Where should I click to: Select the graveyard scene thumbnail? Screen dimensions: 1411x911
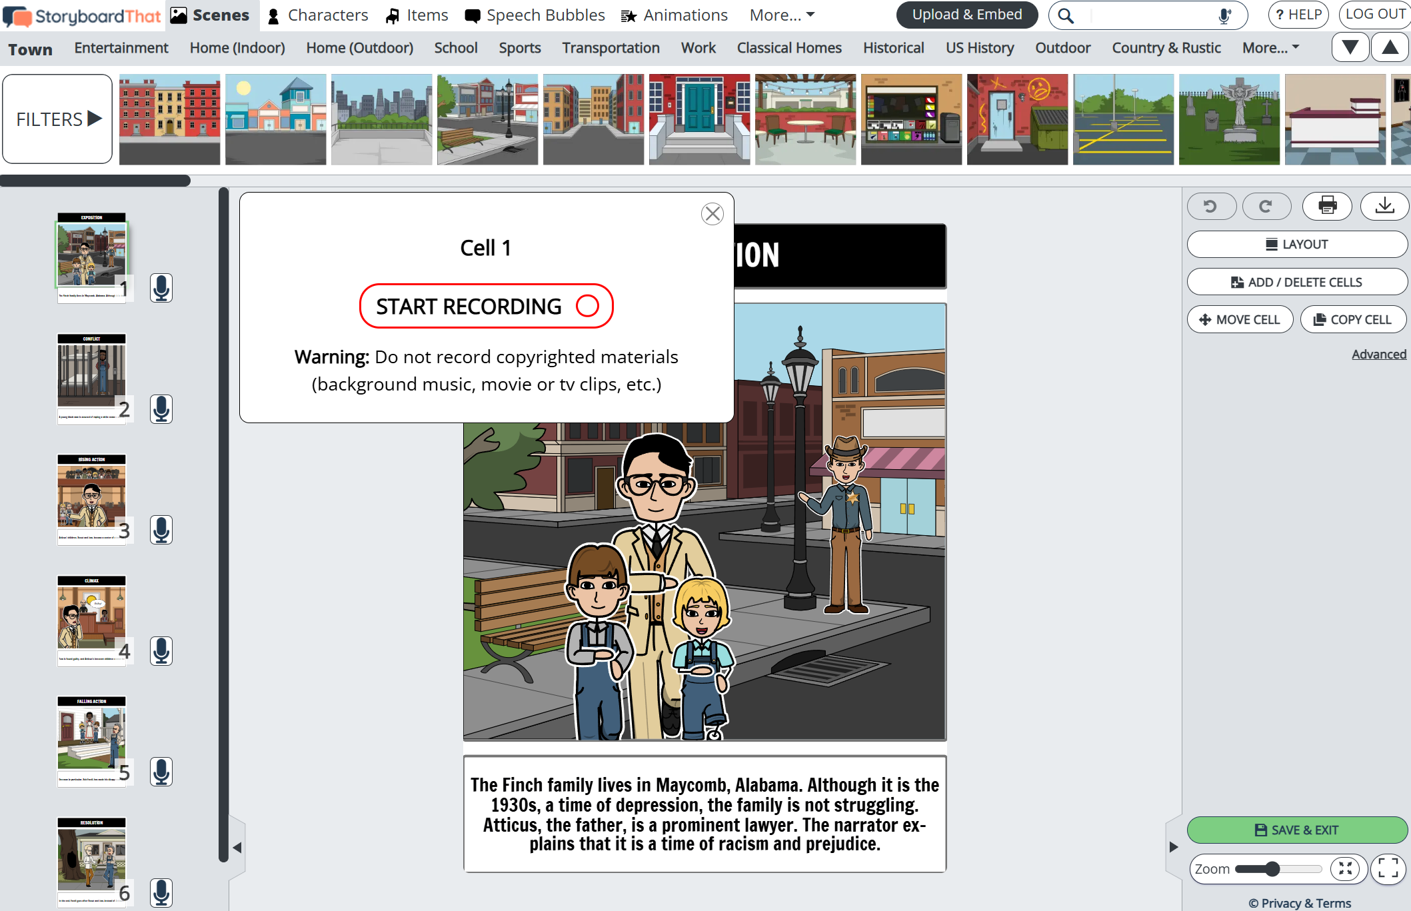[x=1228, y=119]
